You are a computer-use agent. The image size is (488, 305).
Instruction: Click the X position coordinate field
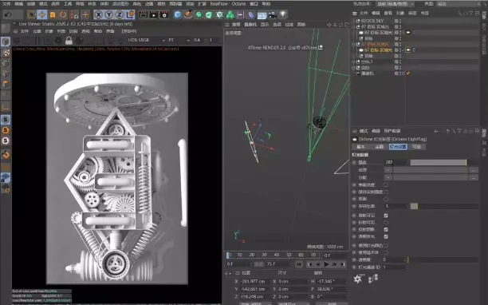pos(254,281)
